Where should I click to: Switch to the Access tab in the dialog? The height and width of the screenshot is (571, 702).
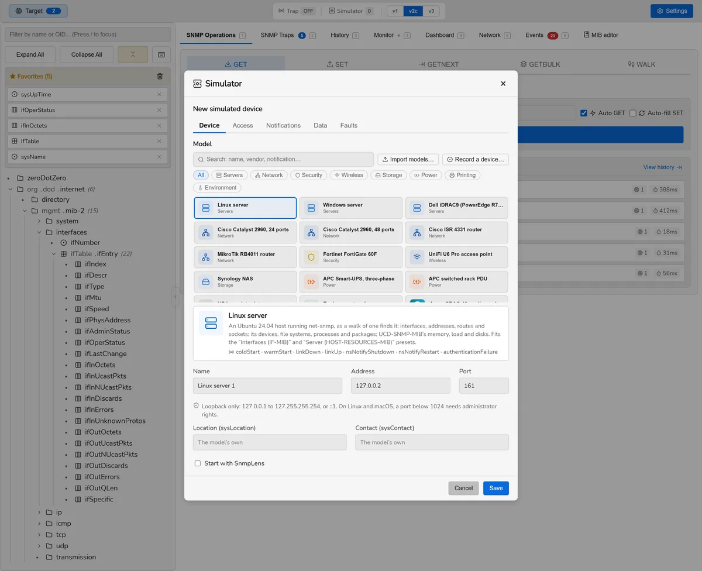pos(243,125)
